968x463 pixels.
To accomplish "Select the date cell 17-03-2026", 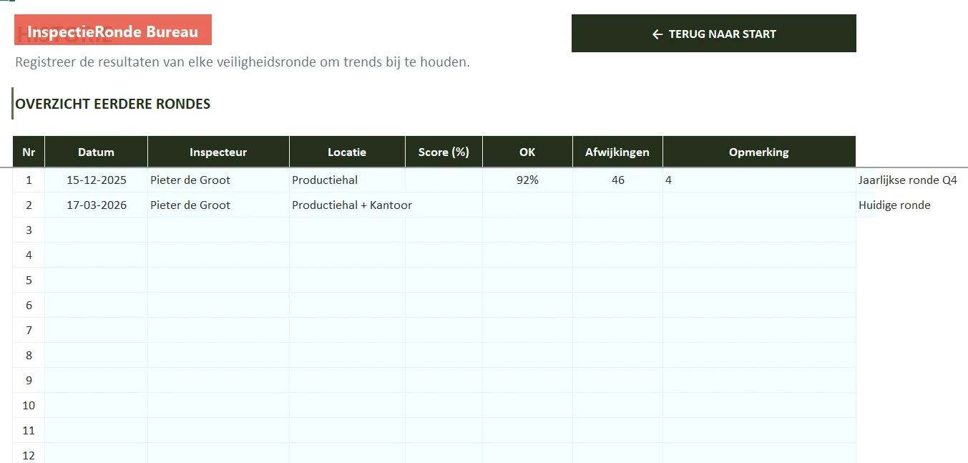I will pos(96,205).
